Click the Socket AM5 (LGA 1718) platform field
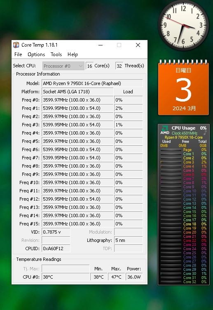The image size is (213, 310). 77,92
